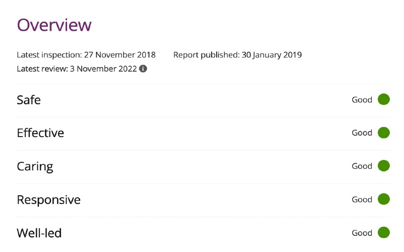Screen dimensions: 404x252
Task: Open the Responsive rating row
Action: [204, 200]
